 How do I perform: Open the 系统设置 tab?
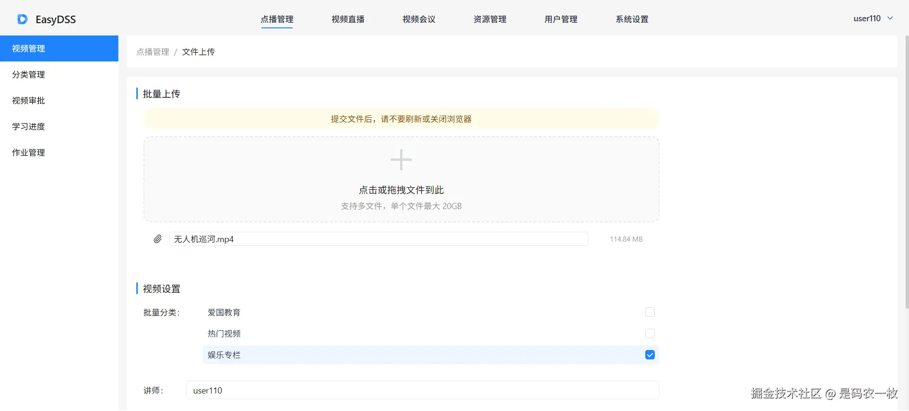(x=632, y=19)
